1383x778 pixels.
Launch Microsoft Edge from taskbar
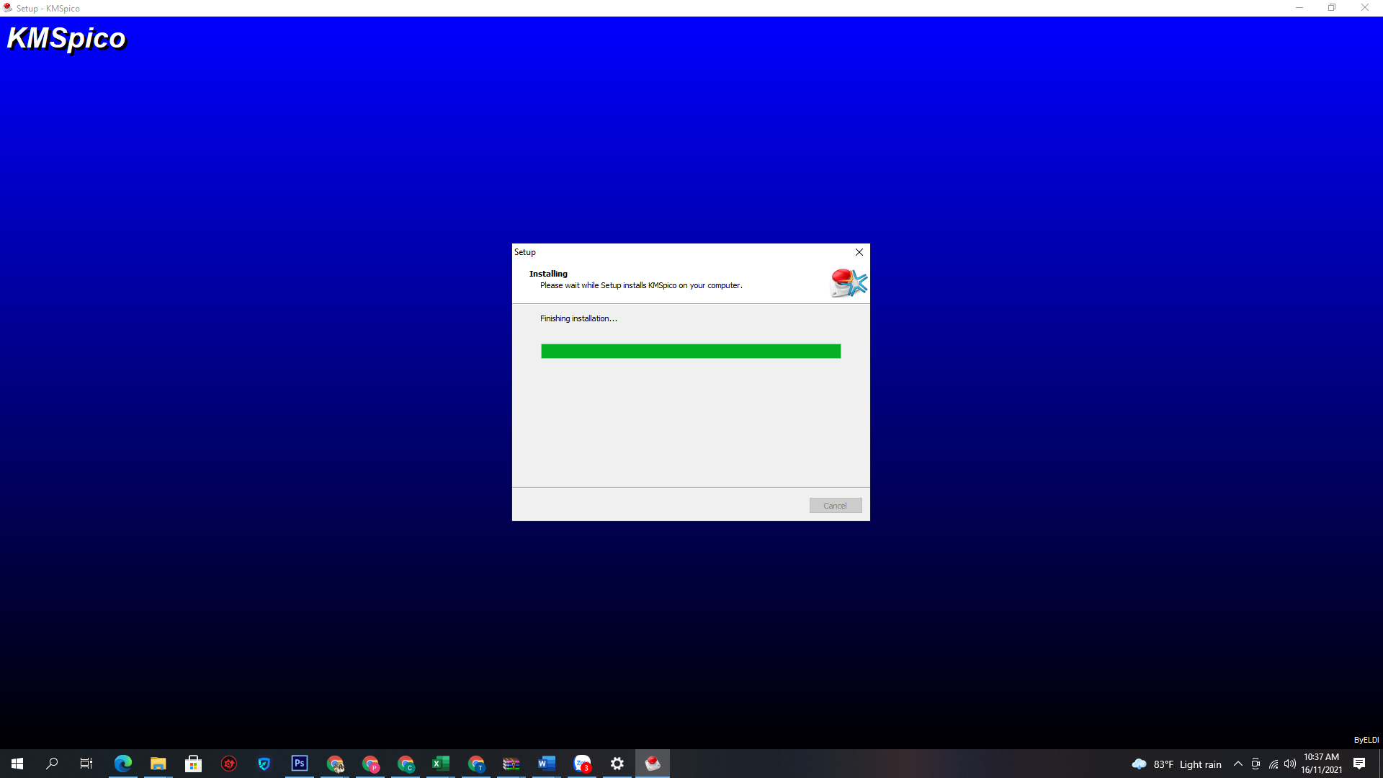tap(122, 764)
